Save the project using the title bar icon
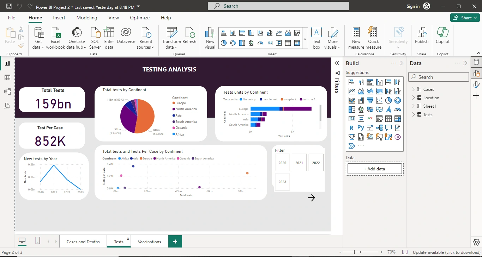The width and height of the screenshot is (482, 257). click(x=9, y=6)
